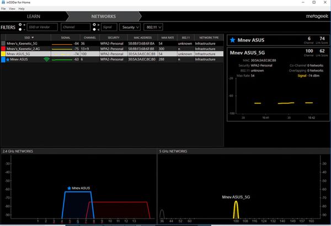Click the gray channel 36 curve in 5 GHz graph

coord(162,213)
